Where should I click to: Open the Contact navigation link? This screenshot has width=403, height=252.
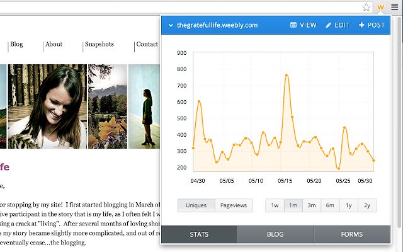(x=147, y=44)
